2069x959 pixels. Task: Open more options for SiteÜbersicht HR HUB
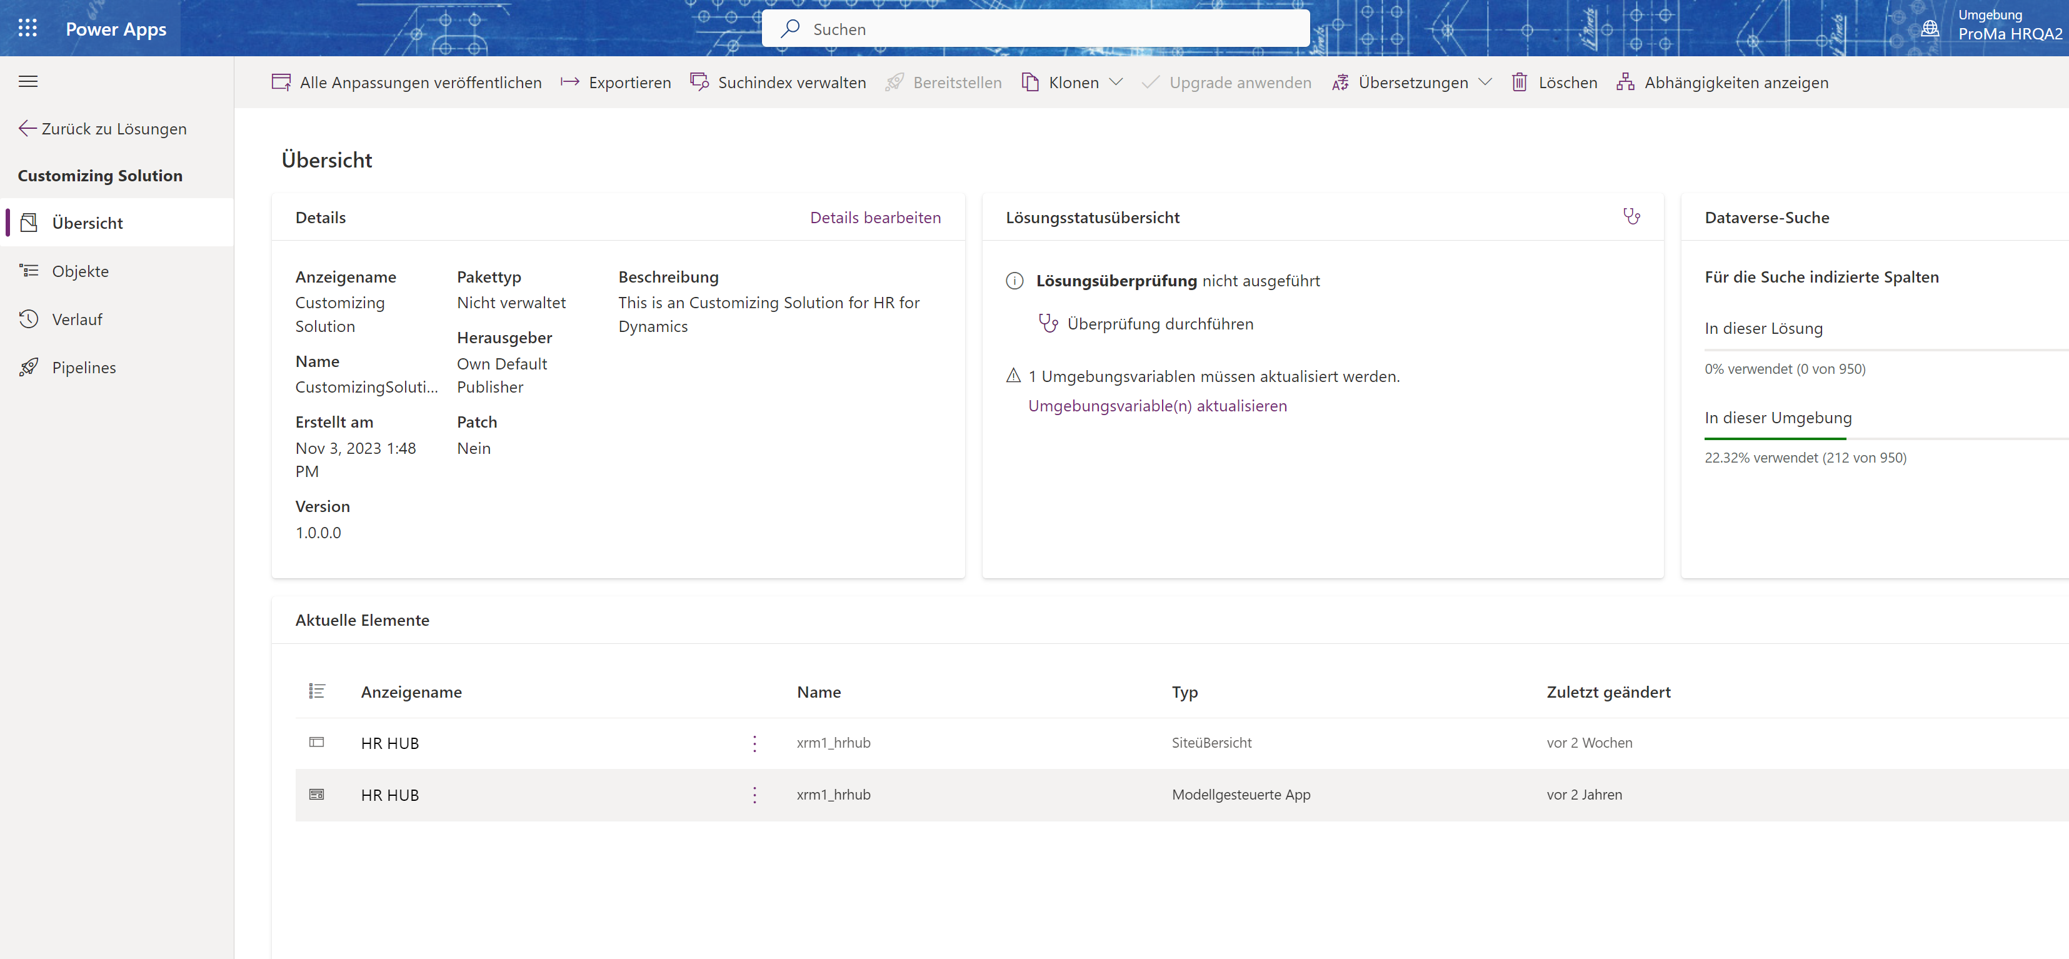coord(754,743)
